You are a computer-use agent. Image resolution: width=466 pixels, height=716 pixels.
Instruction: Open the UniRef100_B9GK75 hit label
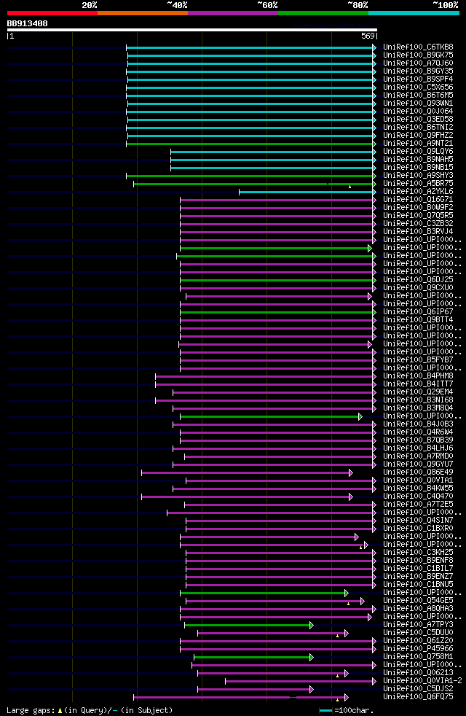418,55
